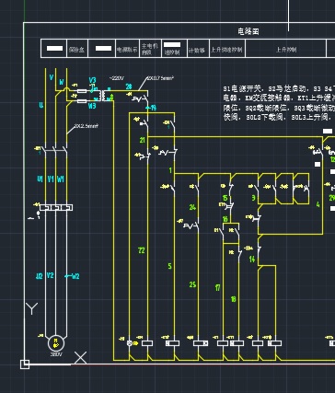This screenshot has width=335, height=393.
Task: Select the green wire number 21
Action: tap(143, 140)
